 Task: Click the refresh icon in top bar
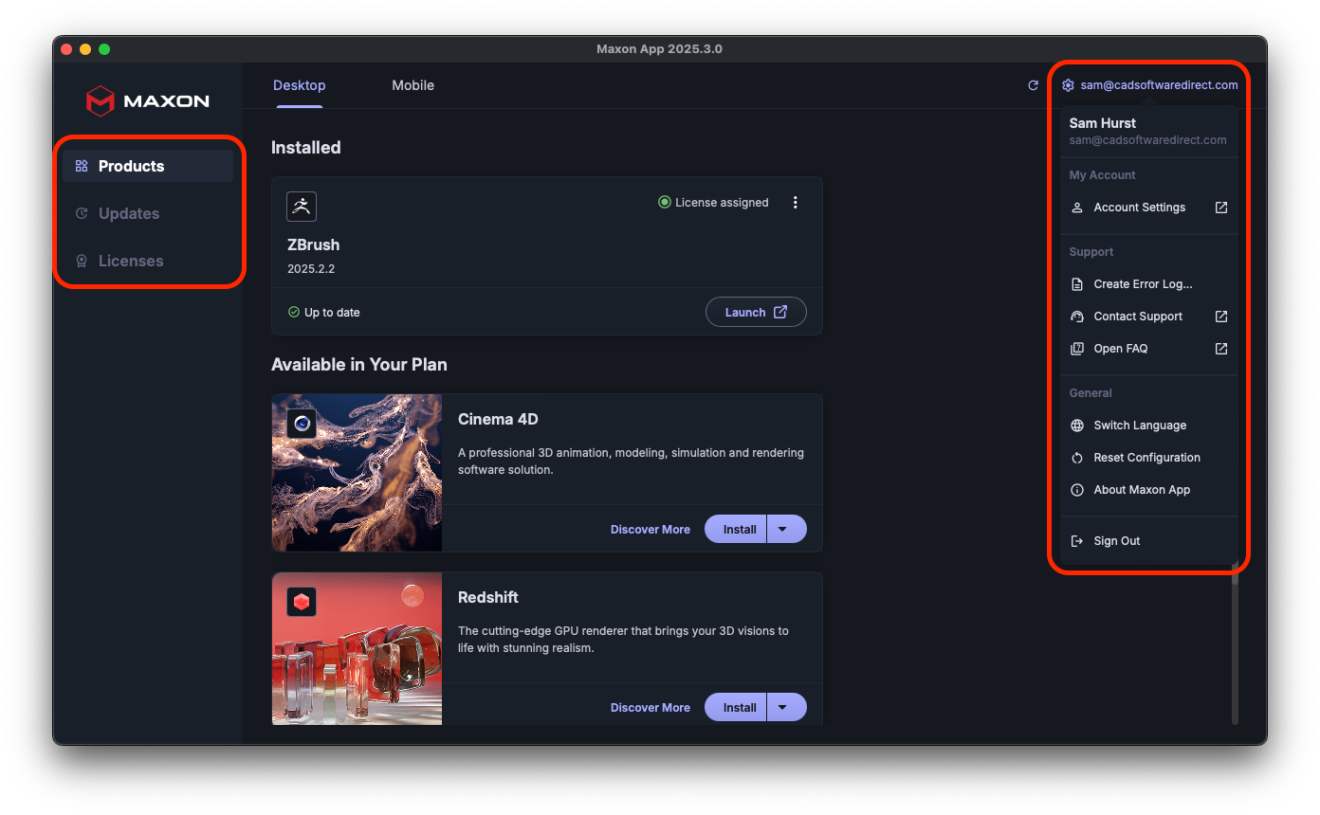coord(1034,85)
